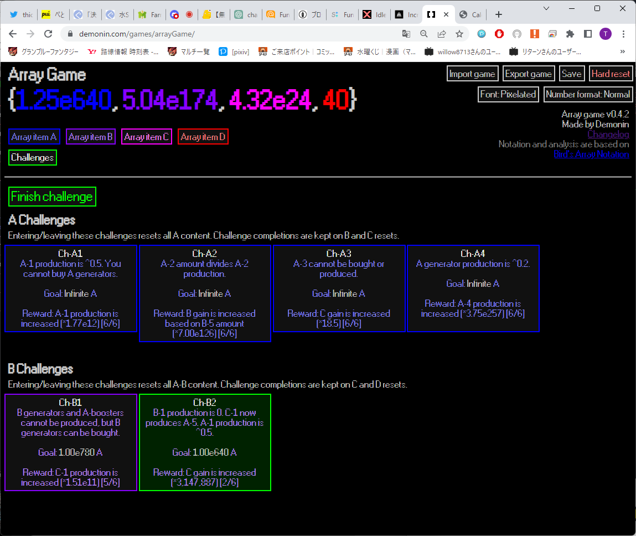
Task: Click the red Opera-style extension icon
Action: pyautogui.click(x=499, y=34)
